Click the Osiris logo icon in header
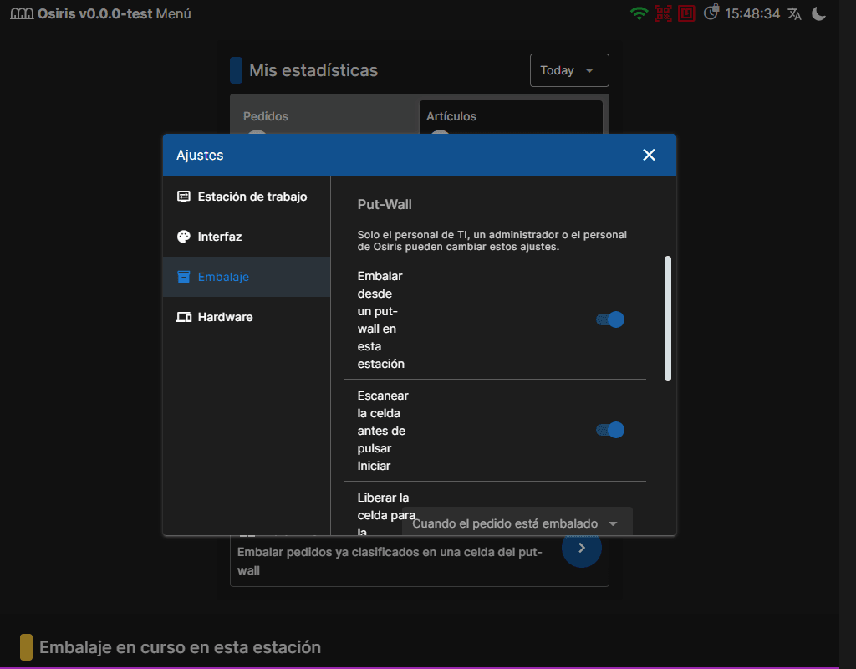Image resolution: width=856 pixels, height=669 pixels. (x=22, y=13)
